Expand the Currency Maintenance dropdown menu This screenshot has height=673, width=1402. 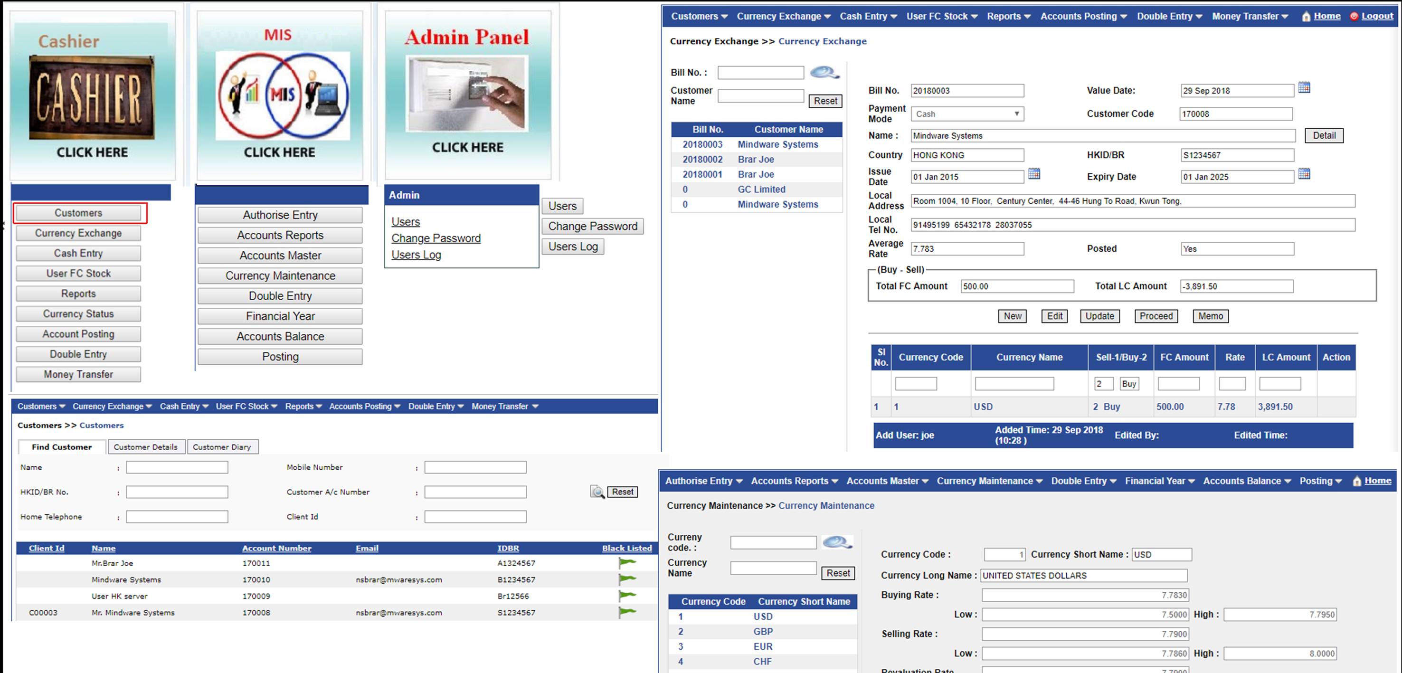point(989,481)
